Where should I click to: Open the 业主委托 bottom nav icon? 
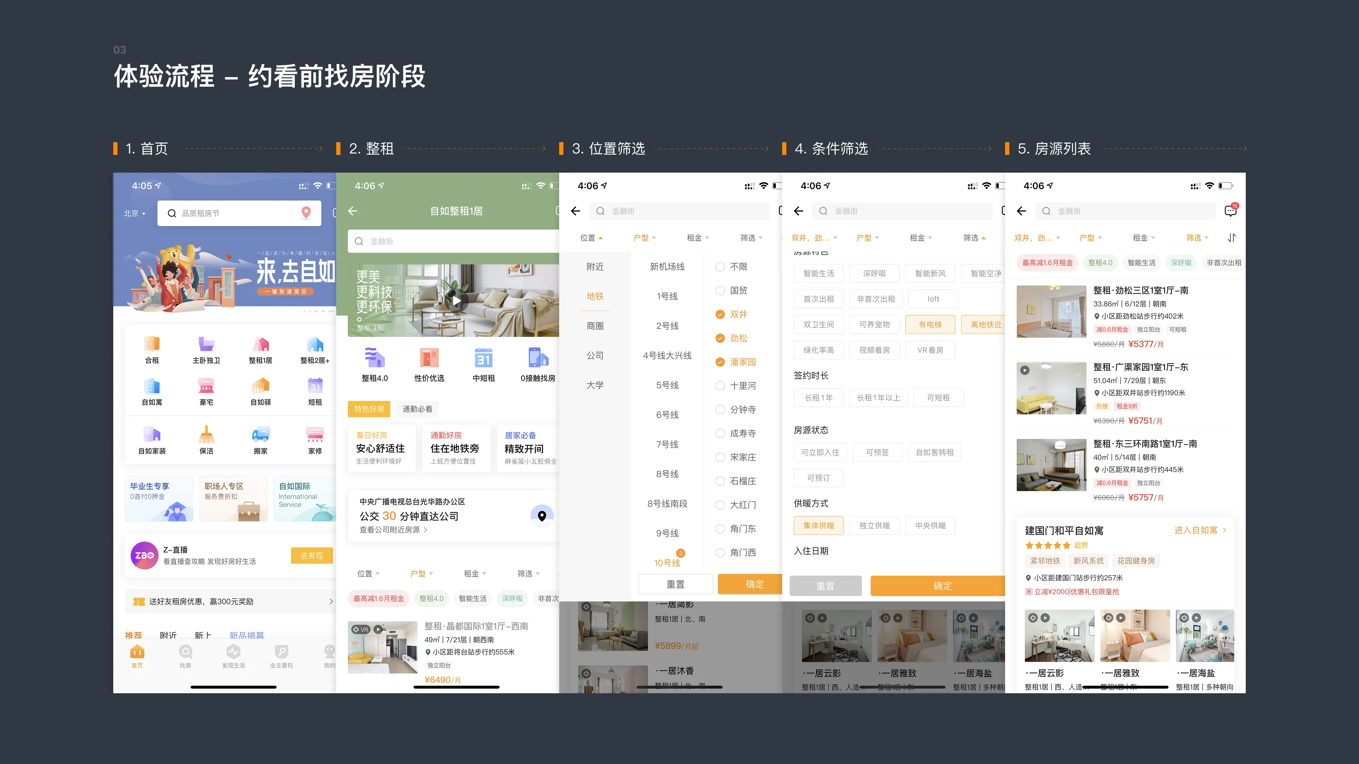coord(282,652)
